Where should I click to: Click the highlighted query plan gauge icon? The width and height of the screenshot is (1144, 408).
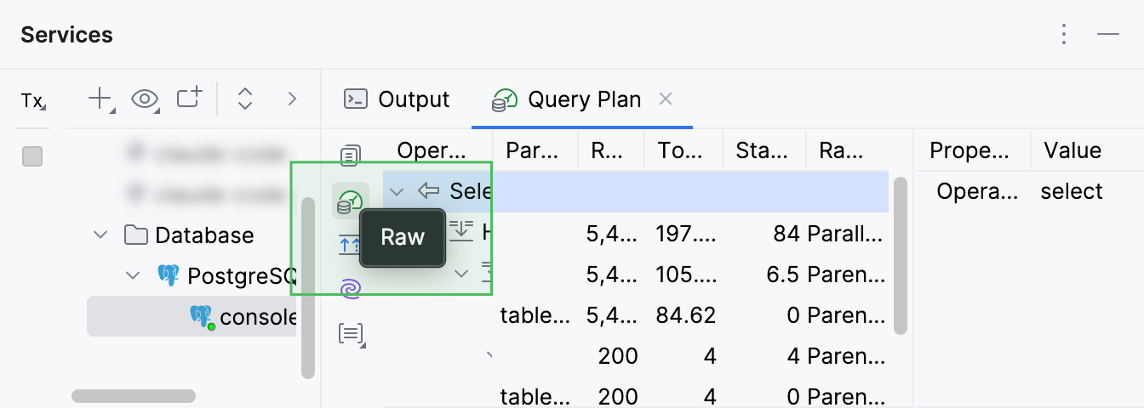pos(350,202)
